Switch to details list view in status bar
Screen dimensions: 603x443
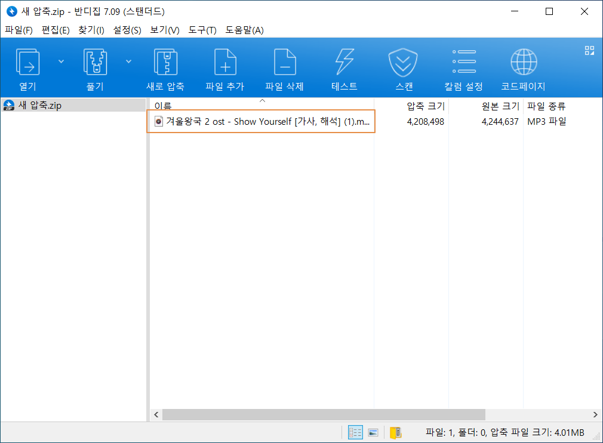click(x=355, y=432)
